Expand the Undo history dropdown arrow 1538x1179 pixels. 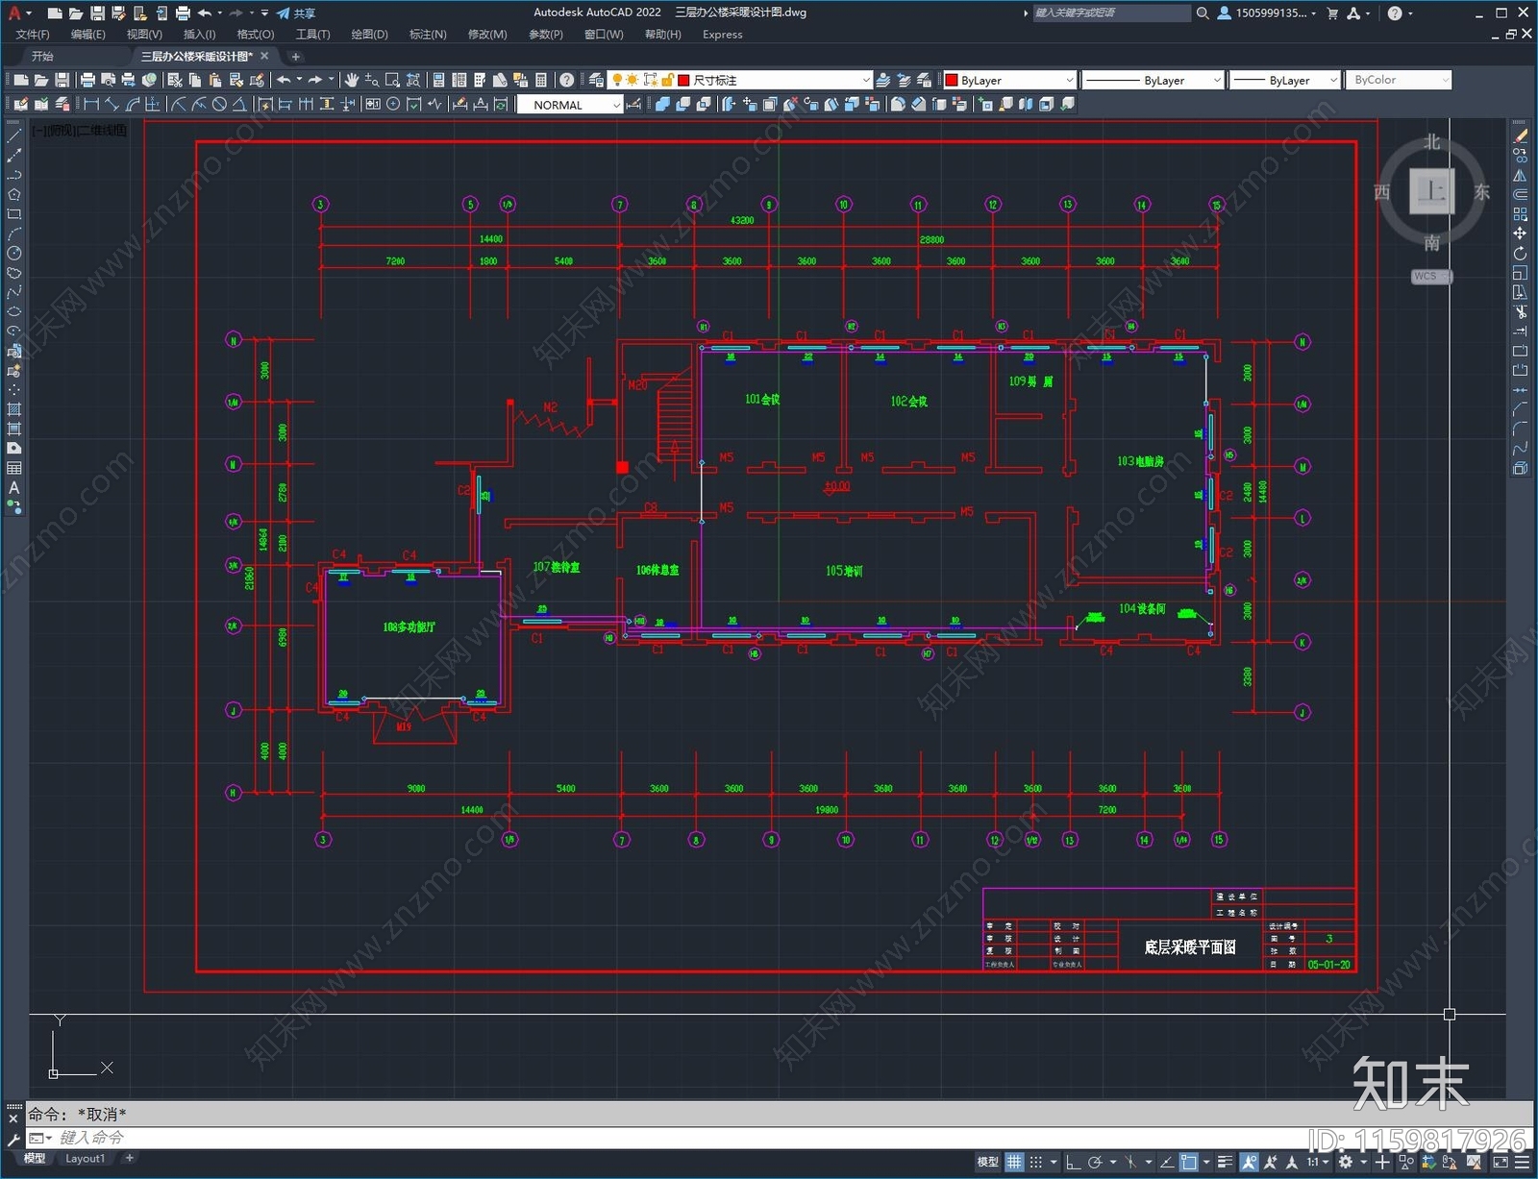(x=299, y=80)
